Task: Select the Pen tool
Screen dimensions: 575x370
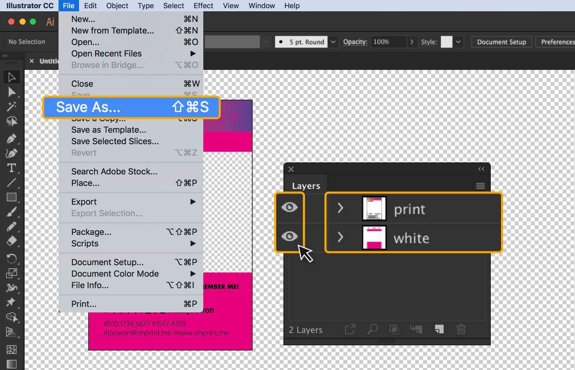Action: pos(12,139)
